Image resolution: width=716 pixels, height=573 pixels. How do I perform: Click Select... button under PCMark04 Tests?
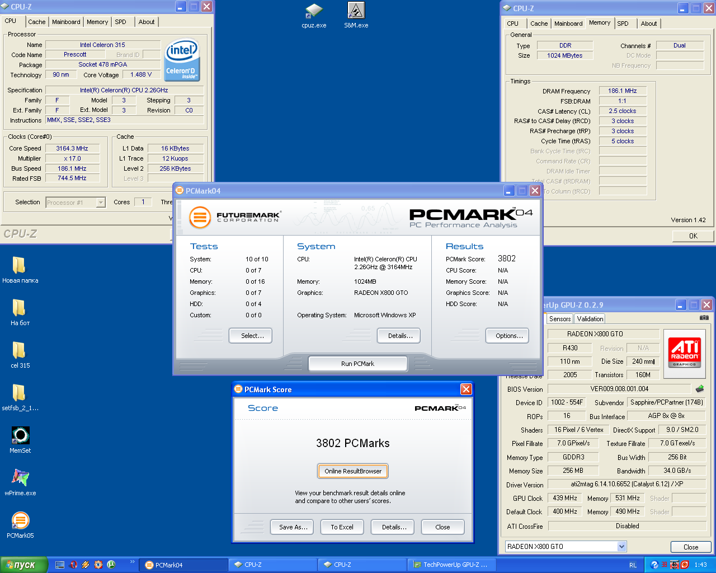[251, 336]
